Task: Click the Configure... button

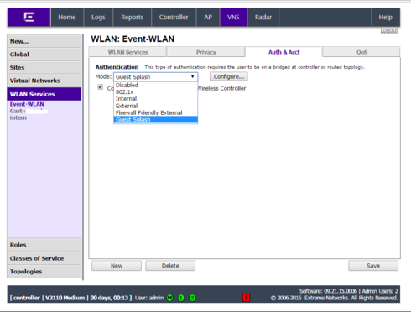Action: click(229, 76)
